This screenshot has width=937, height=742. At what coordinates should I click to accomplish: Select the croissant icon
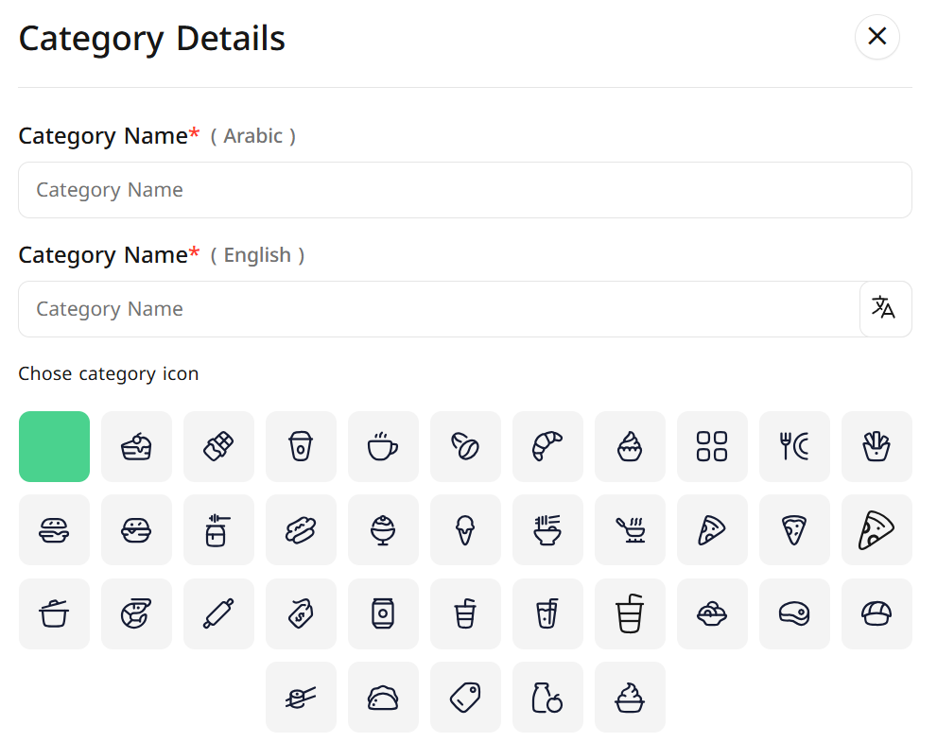coord(547,446)
